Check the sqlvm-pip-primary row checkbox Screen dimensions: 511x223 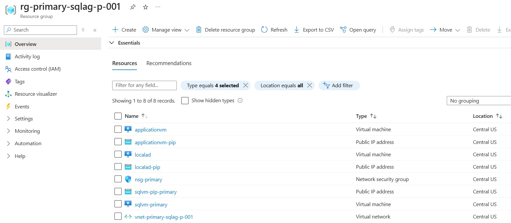tap(118, 191)
